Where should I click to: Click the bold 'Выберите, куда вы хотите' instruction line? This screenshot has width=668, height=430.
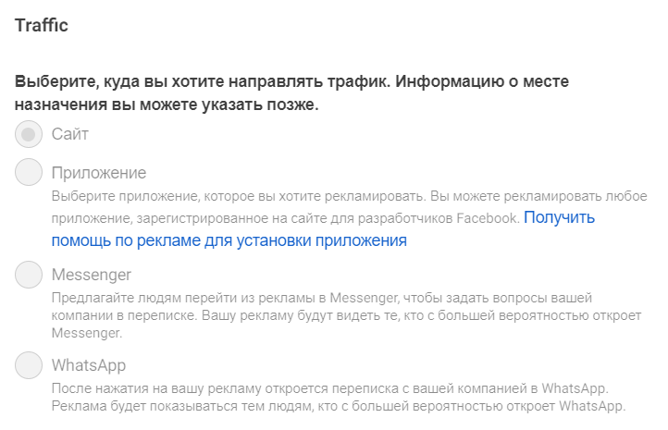291,81
